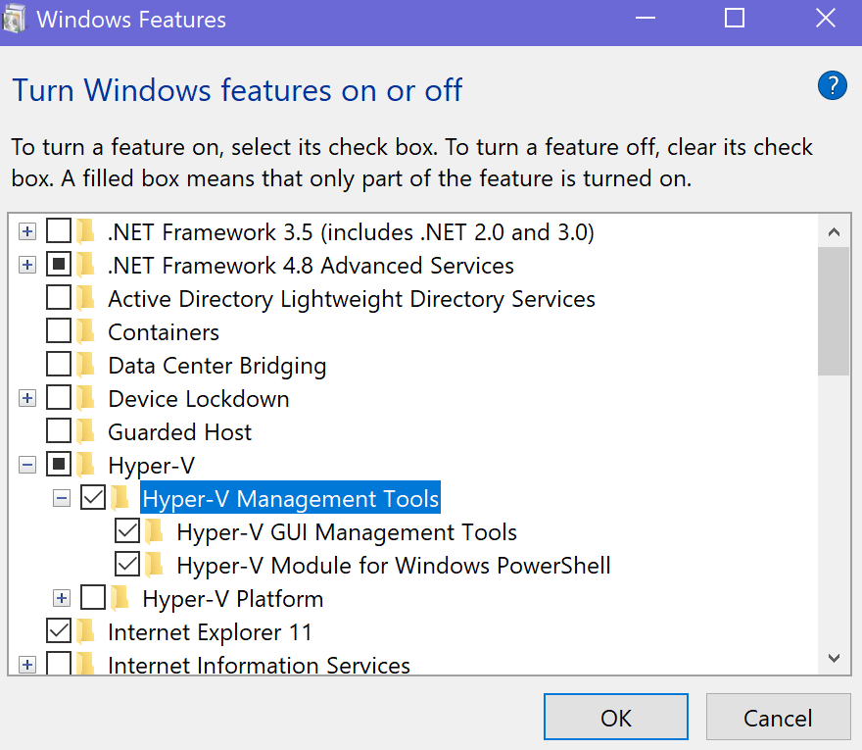Expand the Device Lockdown node

tap(27, 398)
